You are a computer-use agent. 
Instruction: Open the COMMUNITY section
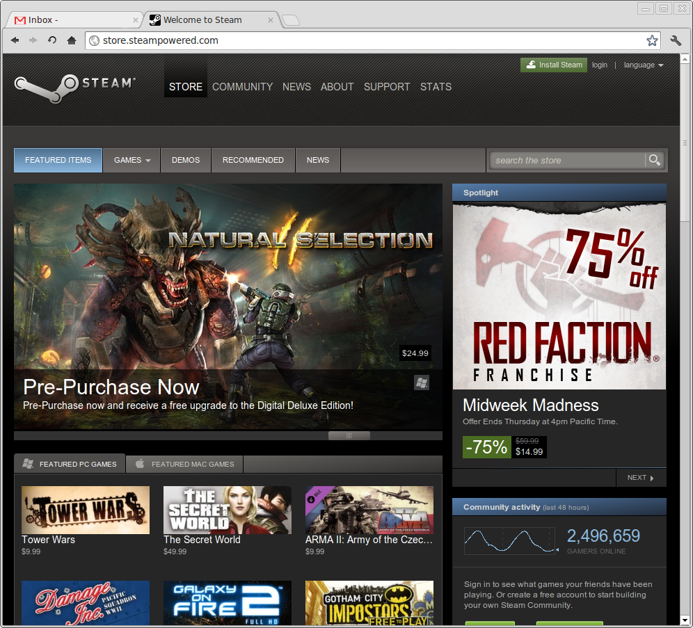pos(242,86)
